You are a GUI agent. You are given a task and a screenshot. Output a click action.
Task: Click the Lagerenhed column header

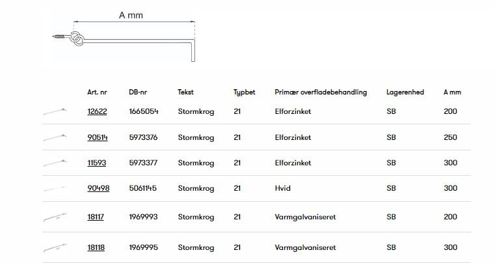click(x=405, y=92)
